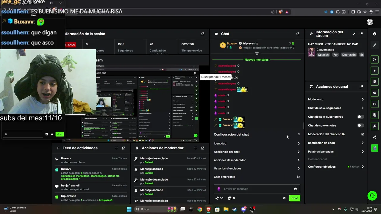Screen dimensions: 381x214
Task: Pop out Información del stream panel
Action: 361,34
